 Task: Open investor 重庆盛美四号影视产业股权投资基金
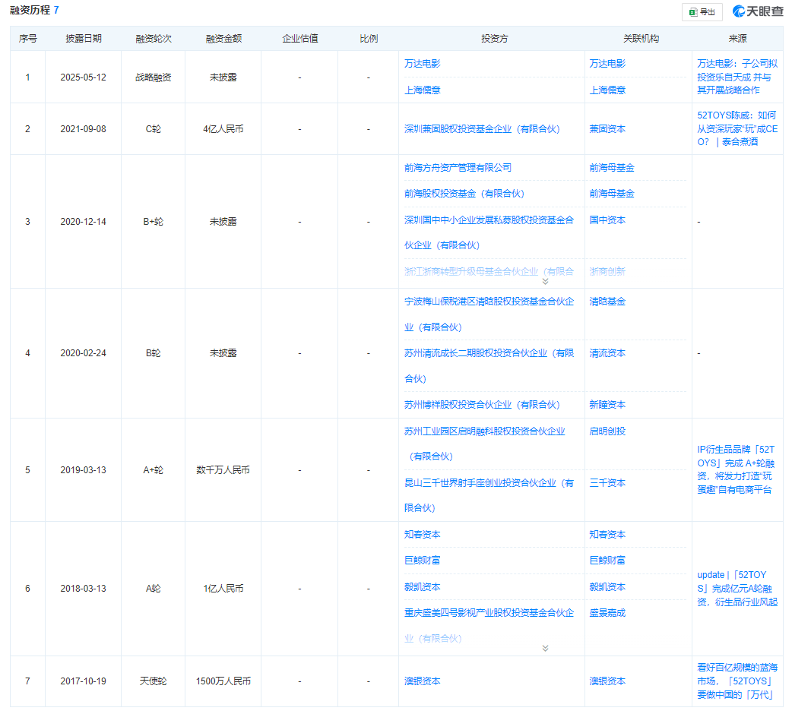coord(489,626)
